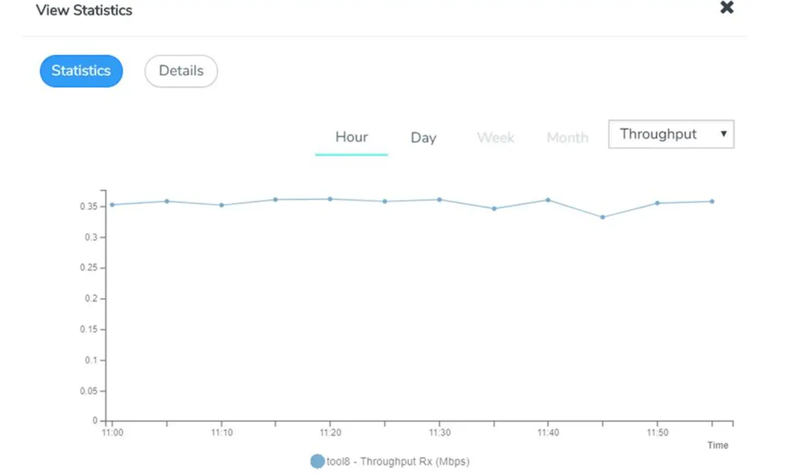
Task: Select the Month time range
Action: click(568, 138)
